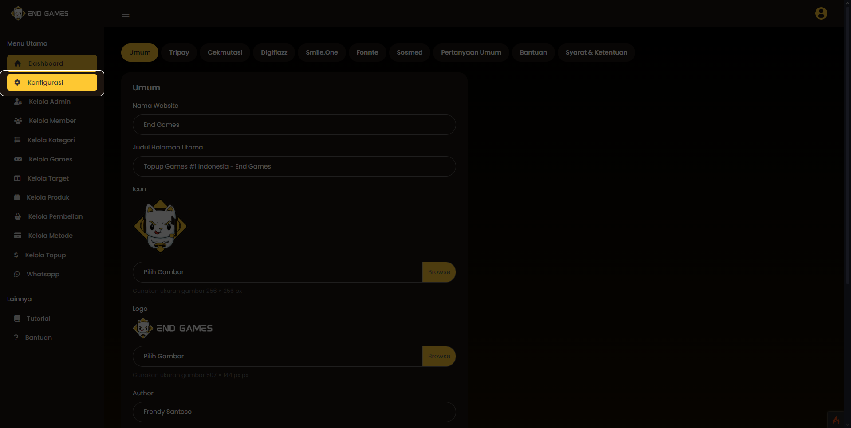This screenshot has height=428, width=851.
Task: Click the Kelola Target columns icon
Action: point(17,178)
